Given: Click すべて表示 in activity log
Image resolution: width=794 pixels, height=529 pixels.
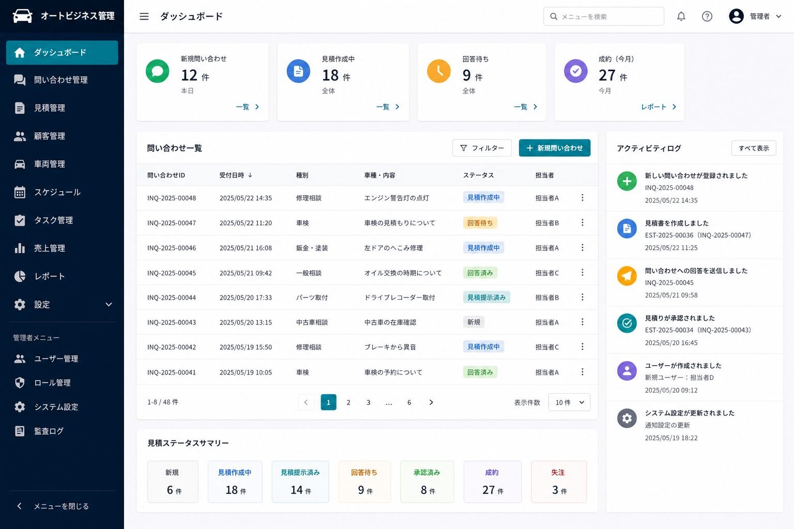Looking at the screenshot, I should (x=754, y=148).
